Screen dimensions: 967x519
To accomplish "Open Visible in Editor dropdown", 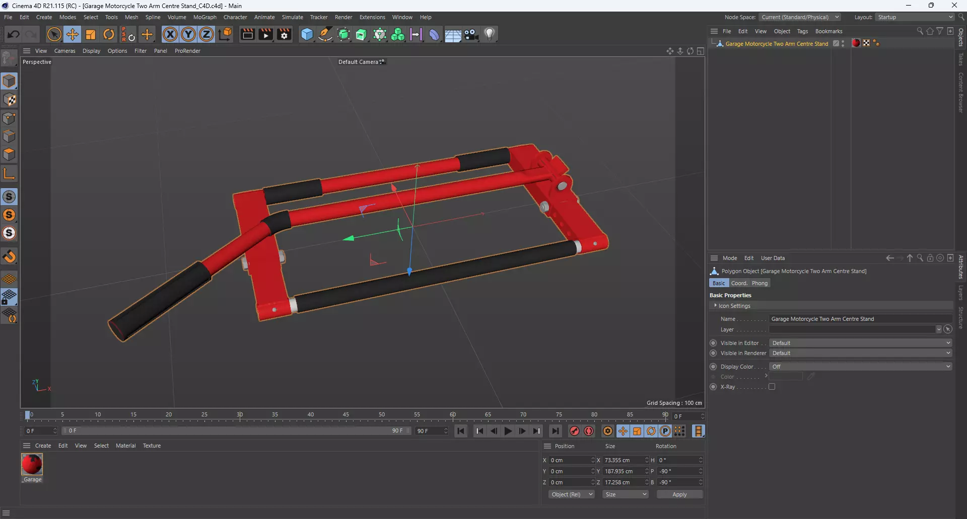I will 861,343.
